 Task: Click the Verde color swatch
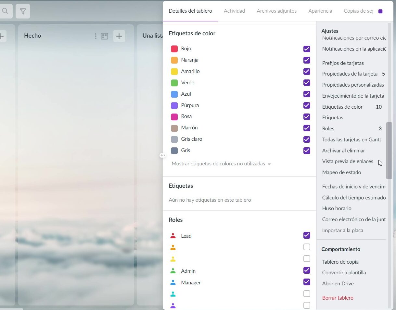(x=174, y=83)
